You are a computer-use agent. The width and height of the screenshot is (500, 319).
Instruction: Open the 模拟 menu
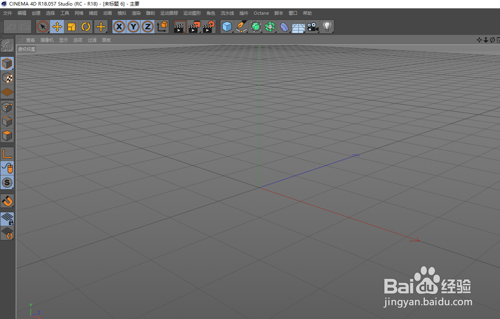tap(122, 13)
